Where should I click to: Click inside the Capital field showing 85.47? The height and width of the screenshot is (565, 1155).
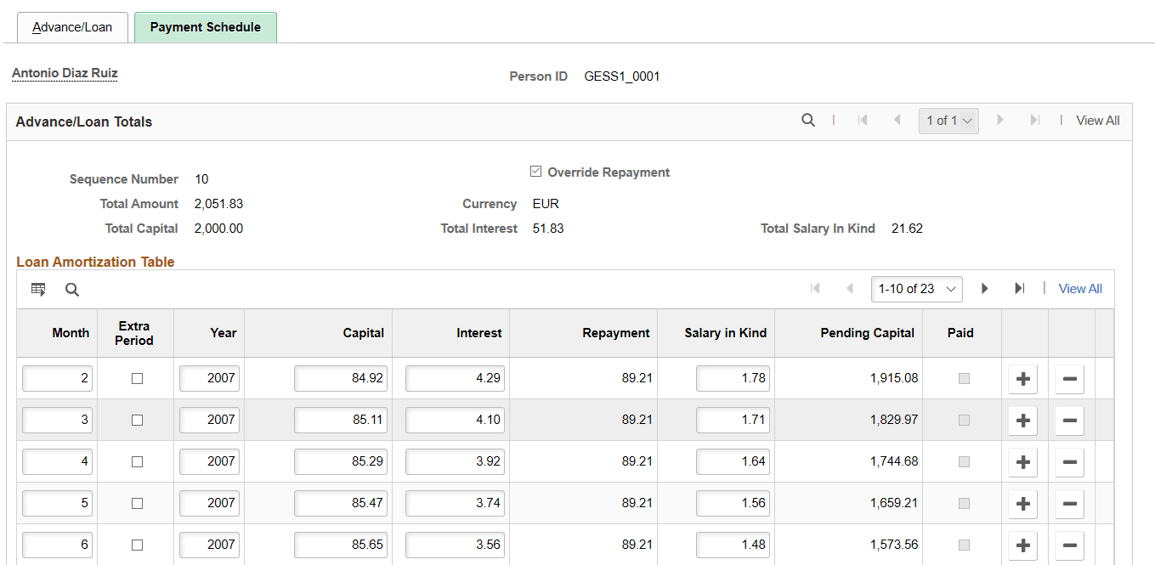(x=340, y=503)
